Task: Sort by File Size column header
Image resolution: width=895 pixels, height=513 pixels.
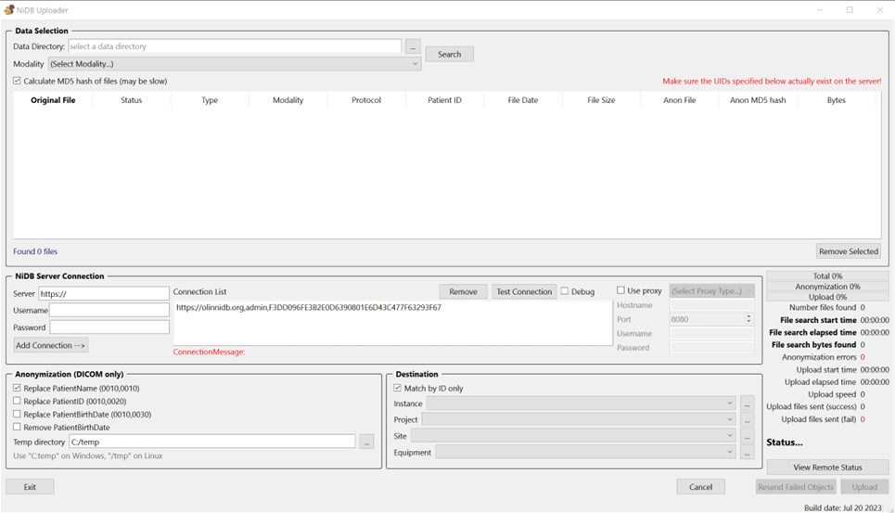Action: click(601, 100)
